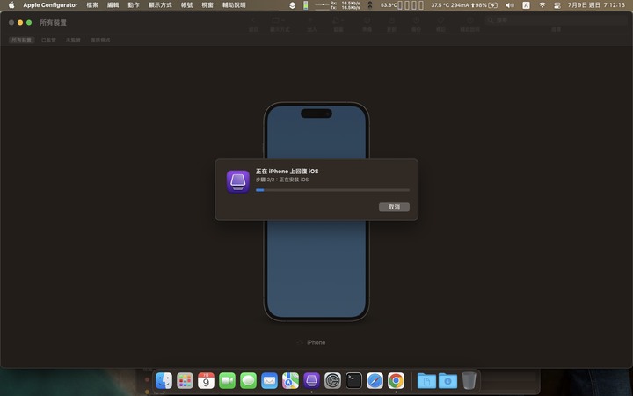Click the 所有裝置 window title
This screenshot has height=396, width=633.
point(53,22)
